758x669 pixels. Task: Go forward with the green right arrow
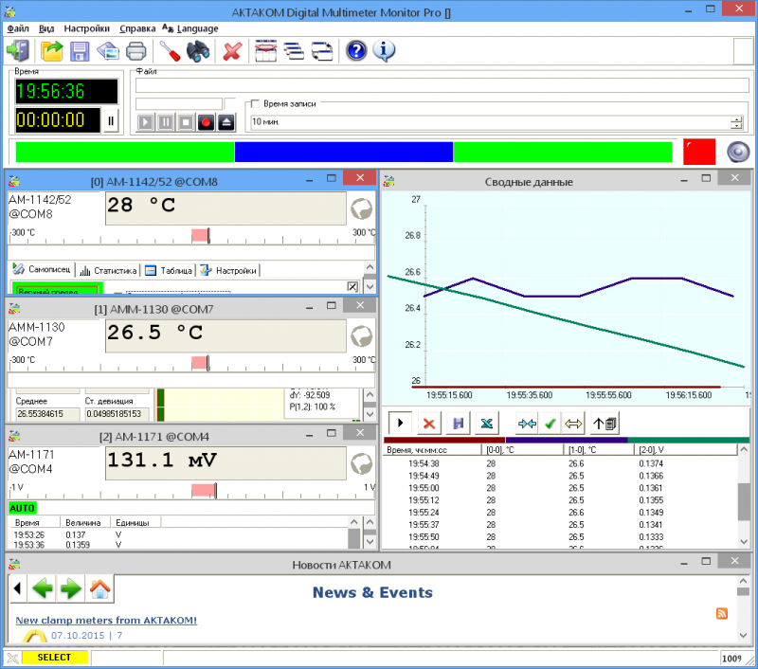(71, 588)
